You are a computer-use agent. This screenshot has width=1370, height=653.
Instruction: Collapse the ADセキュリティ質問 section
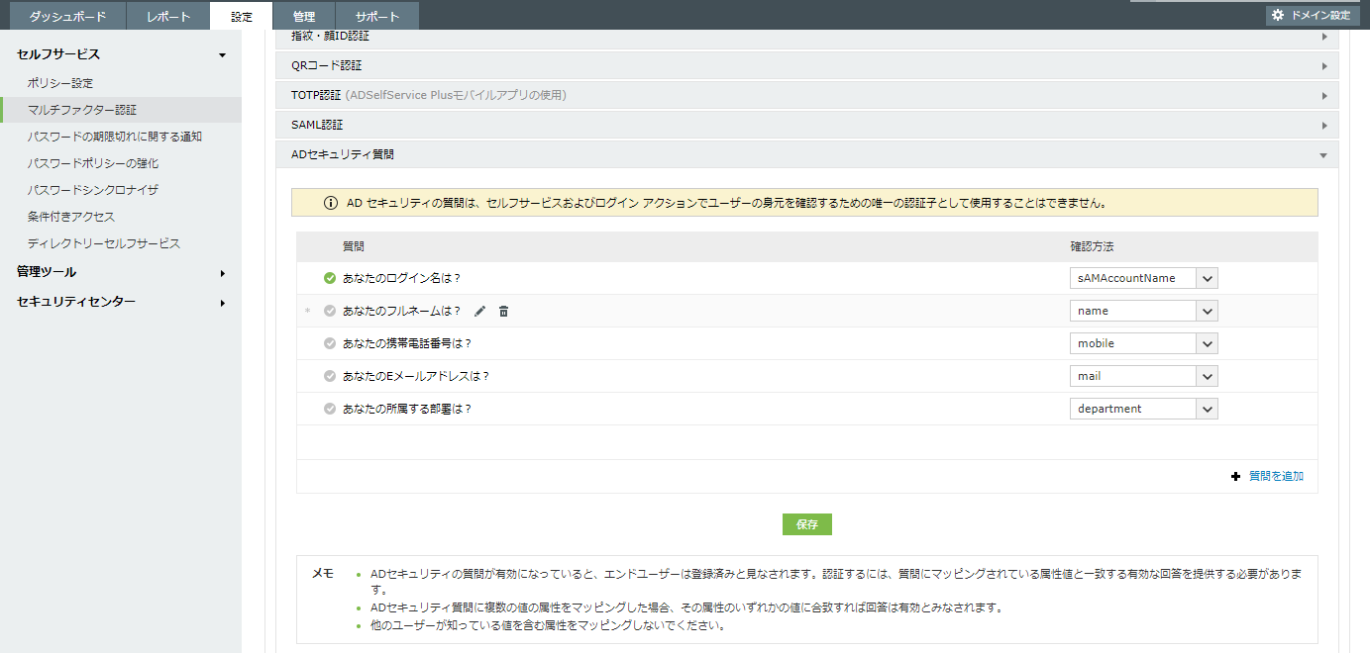point(806,154)
